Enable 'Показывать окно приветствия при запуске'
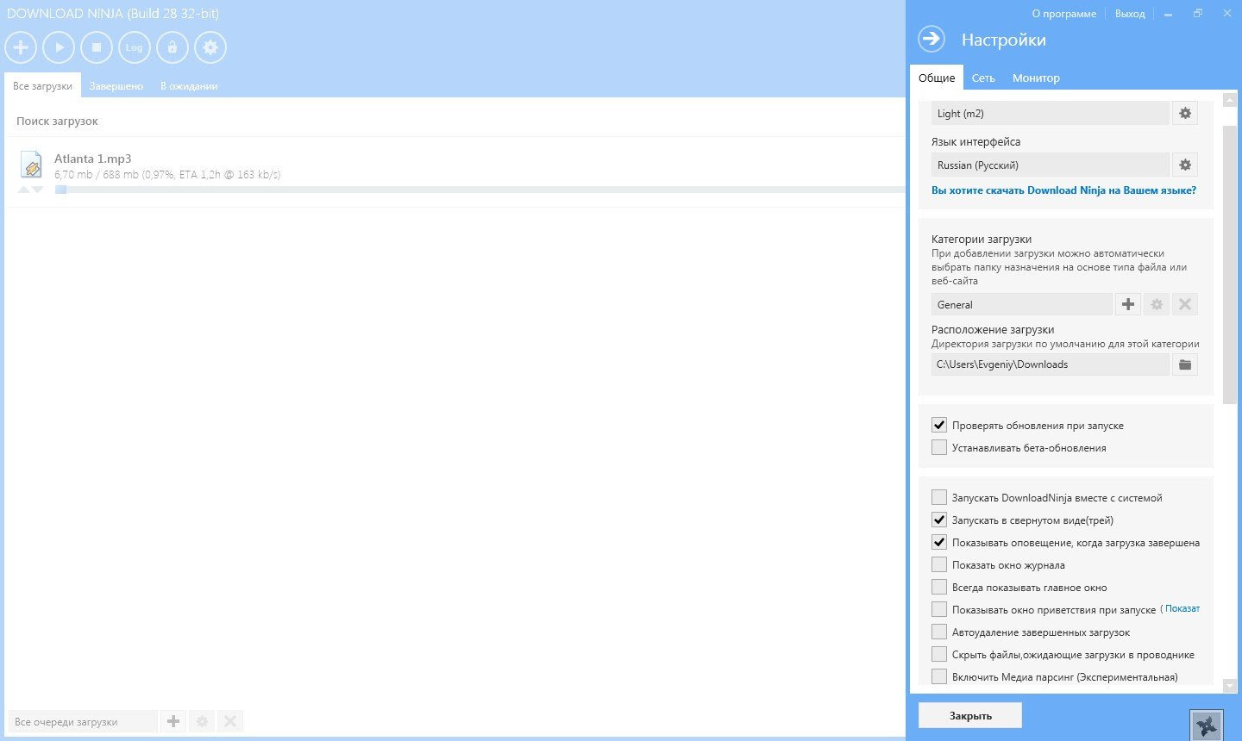This screenshot has width=1242, height=741. coord(939,609)
